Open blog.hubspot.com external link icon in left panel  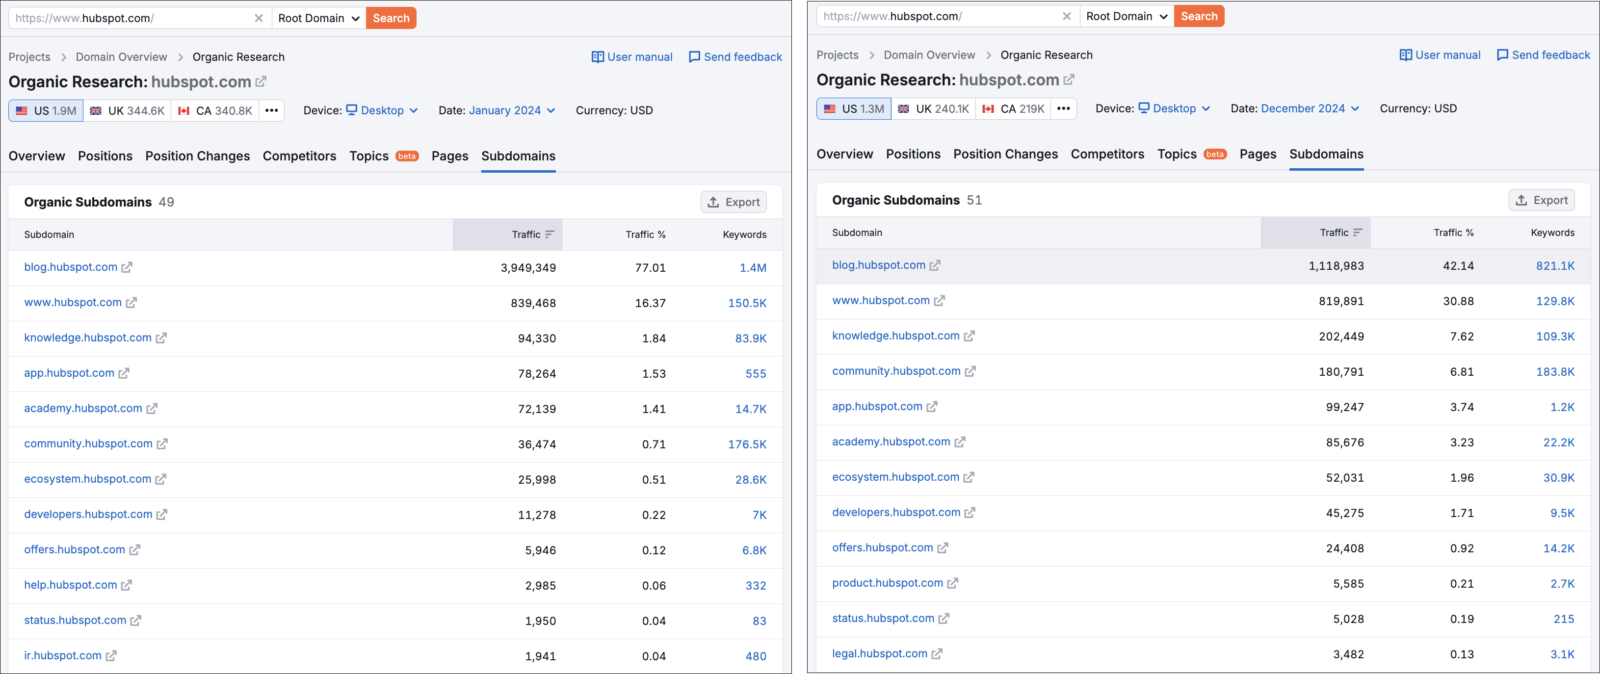pos(127,267)
